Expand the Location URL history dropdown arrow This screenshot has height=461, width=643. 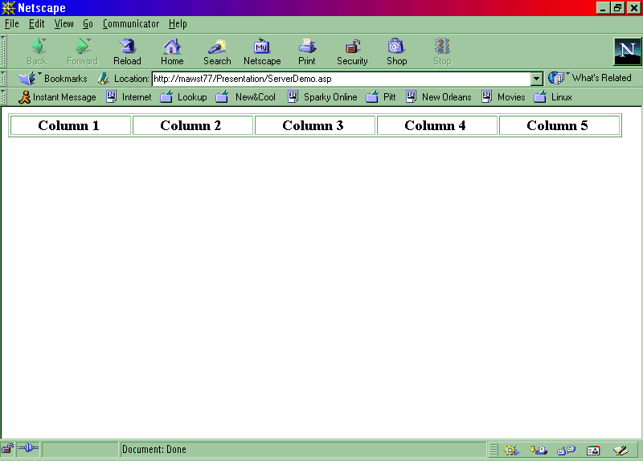(537, 79)
